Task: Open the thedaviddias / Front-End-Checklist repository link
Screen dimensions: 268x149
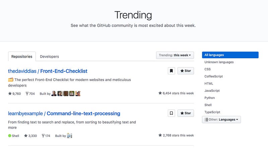Action: pos(48,71)
